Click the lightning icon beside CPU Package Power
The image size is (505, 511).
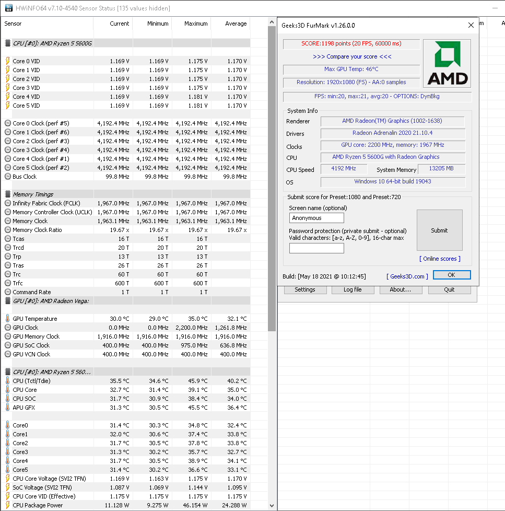[x=7, y=505]
